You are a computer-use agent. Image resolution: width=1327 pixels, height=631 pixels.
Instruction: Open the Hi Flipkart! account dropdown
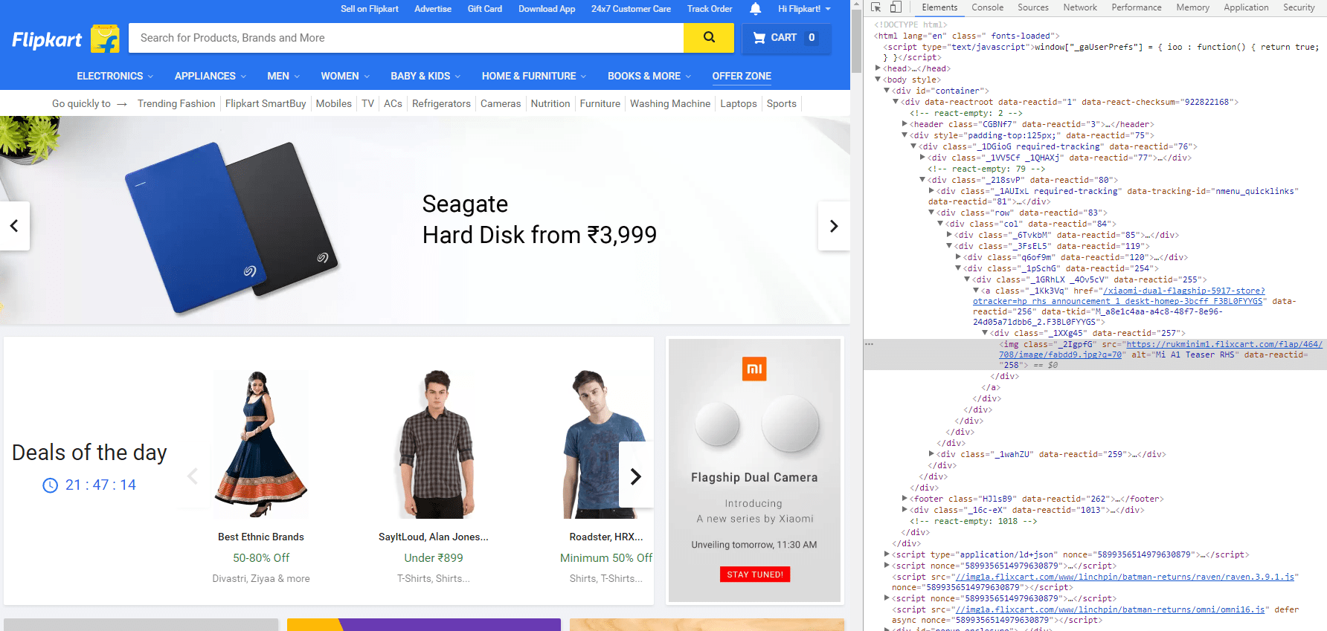point(804,9)
